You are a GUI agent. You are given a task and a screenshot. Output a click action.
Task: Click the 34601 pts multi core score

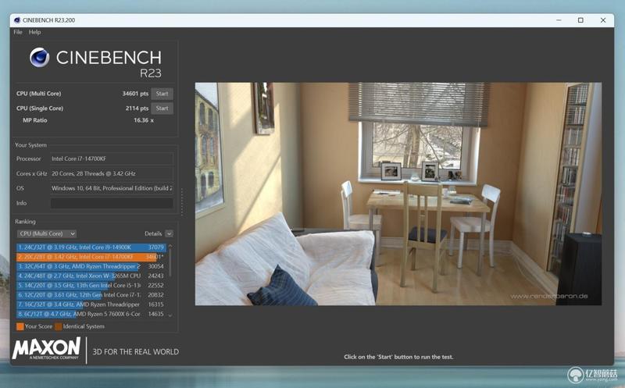click(135, 94)
